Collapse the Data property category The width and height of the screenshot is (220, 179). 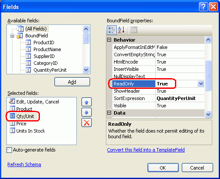coord(109,113)
